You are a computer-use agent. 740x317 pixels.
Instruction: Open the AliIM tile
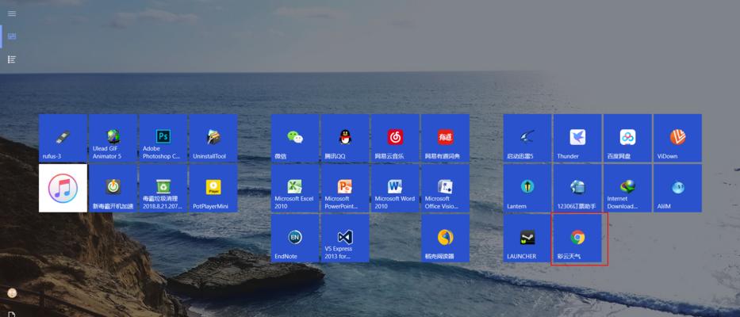click(x=677, y=189)
